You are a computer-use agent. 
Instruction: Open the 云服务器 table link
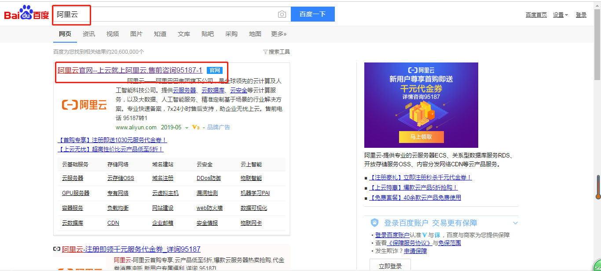point(73,178)
